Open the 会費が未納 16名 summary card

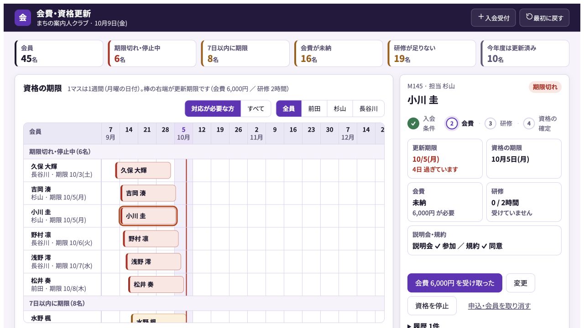339,53
